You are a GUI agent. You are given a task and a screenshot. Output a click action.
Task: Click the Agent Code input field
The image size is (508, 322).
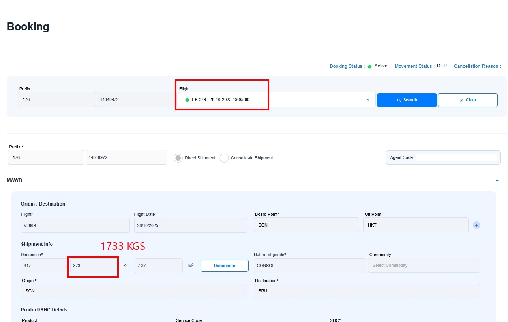click(x=456, y=157)
